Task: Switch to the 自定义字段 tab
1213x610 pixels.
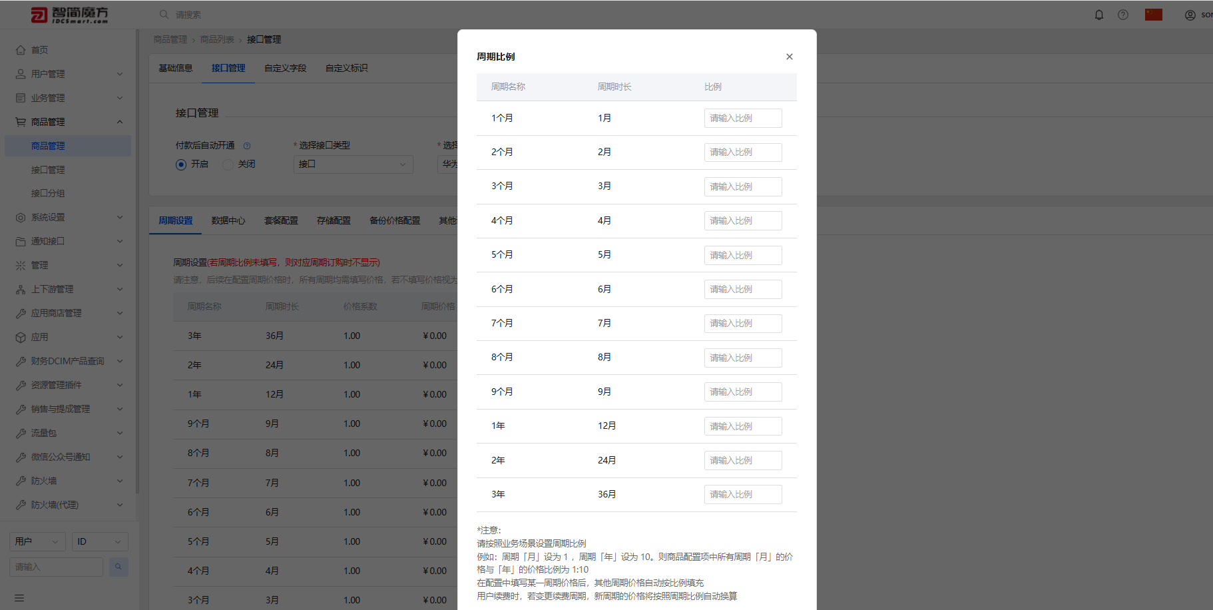Action: pyautogui.click(x=286, y=68)
